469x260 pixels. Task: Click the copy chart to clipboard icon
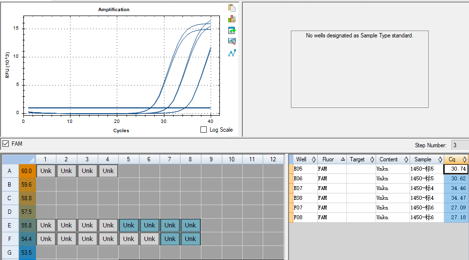click(232, 8)
